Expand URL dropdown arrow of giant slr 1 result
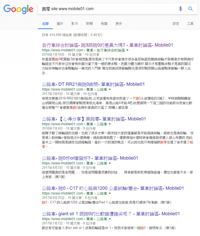Screen dimensions: 200x236 110,219
